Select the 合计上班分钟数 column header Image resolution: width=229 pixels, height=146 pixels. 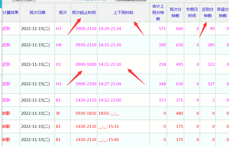[158, 13]
